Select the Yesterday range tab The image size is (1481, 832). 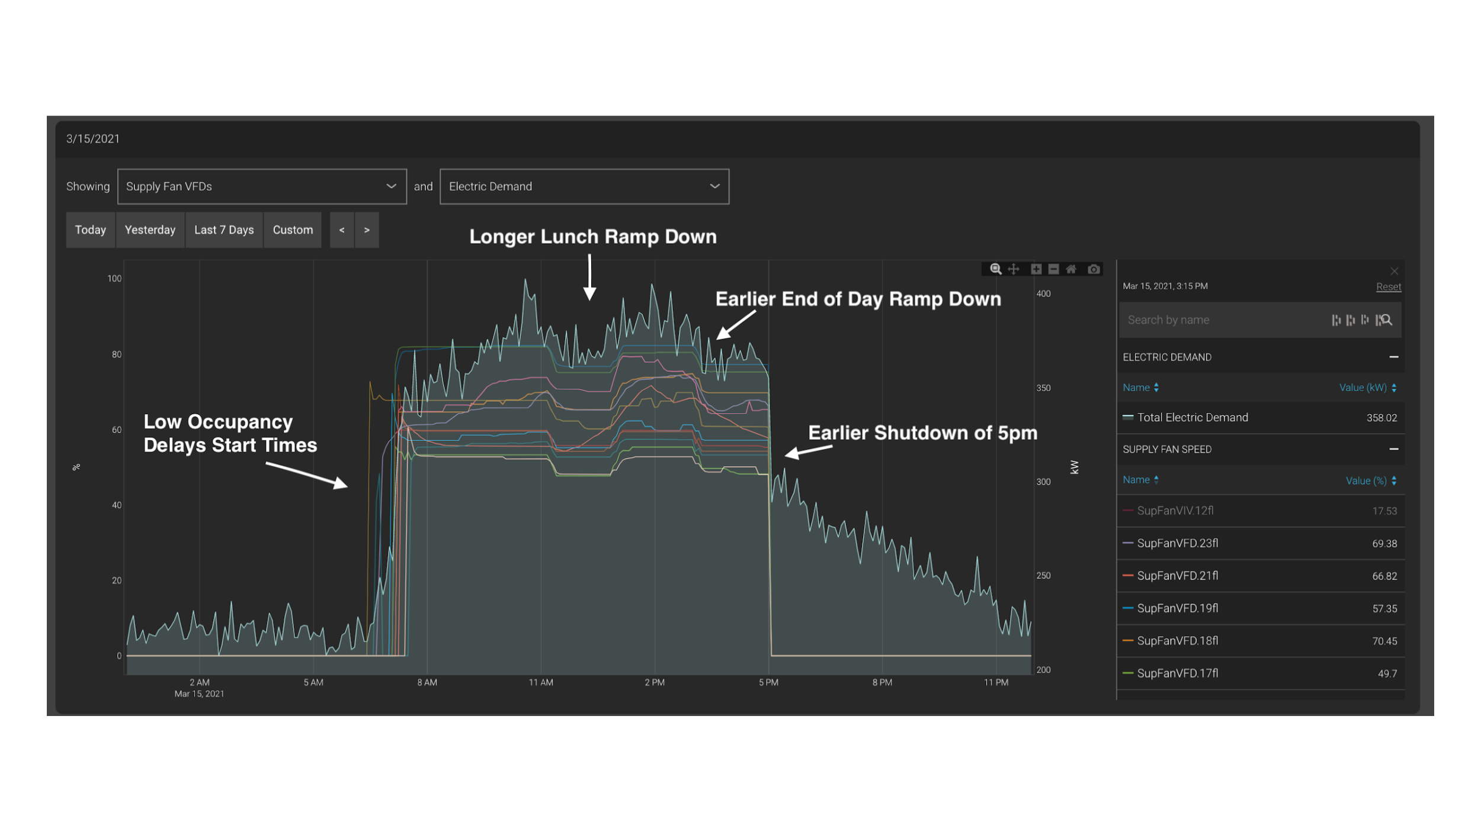click(x=150, y=230)
